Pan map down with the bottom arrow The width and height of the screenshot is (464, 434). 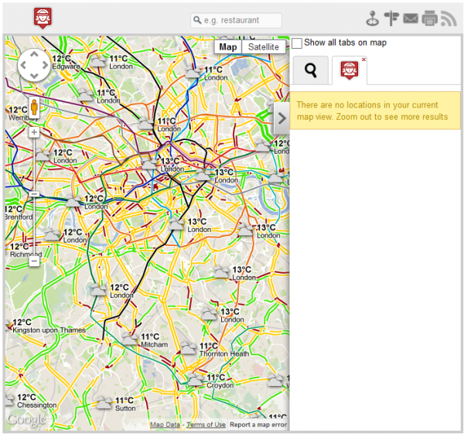[x=34, y=76]
